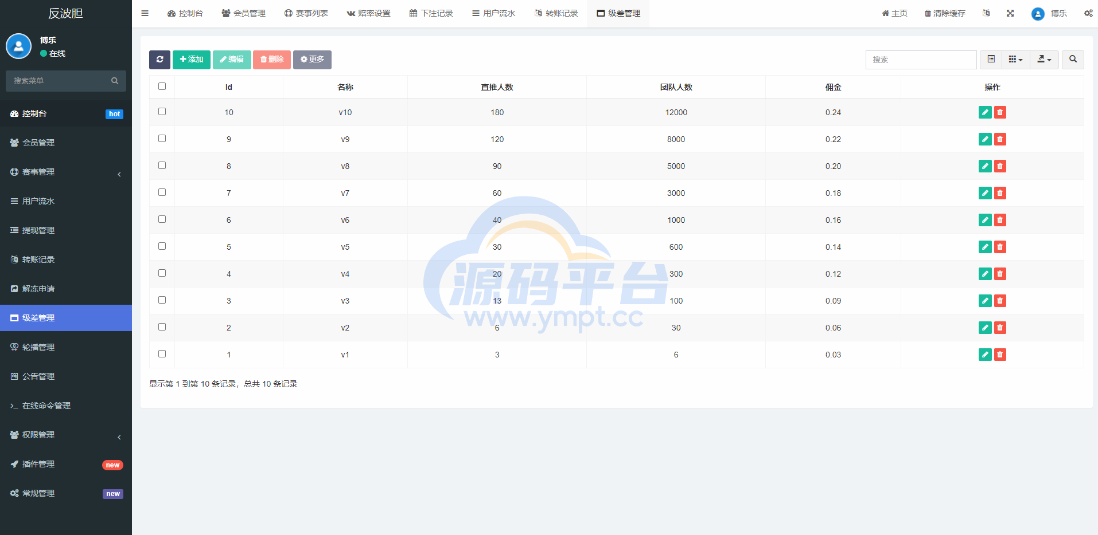Open the language switch icon in header
This screenshot has height=535, width=1098.
[986, 13]
